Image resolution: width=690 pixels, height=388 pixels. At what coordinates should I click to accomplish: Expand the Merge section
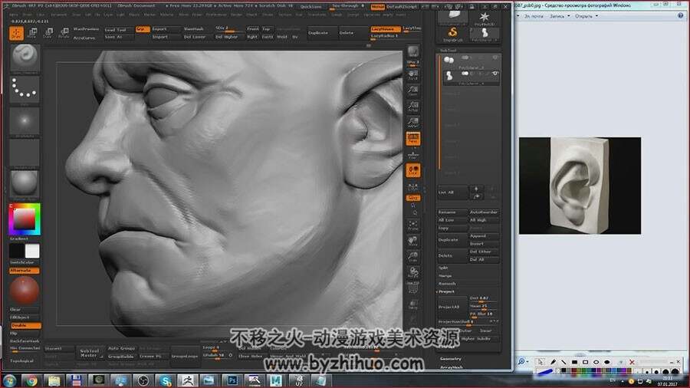[445, 275]
